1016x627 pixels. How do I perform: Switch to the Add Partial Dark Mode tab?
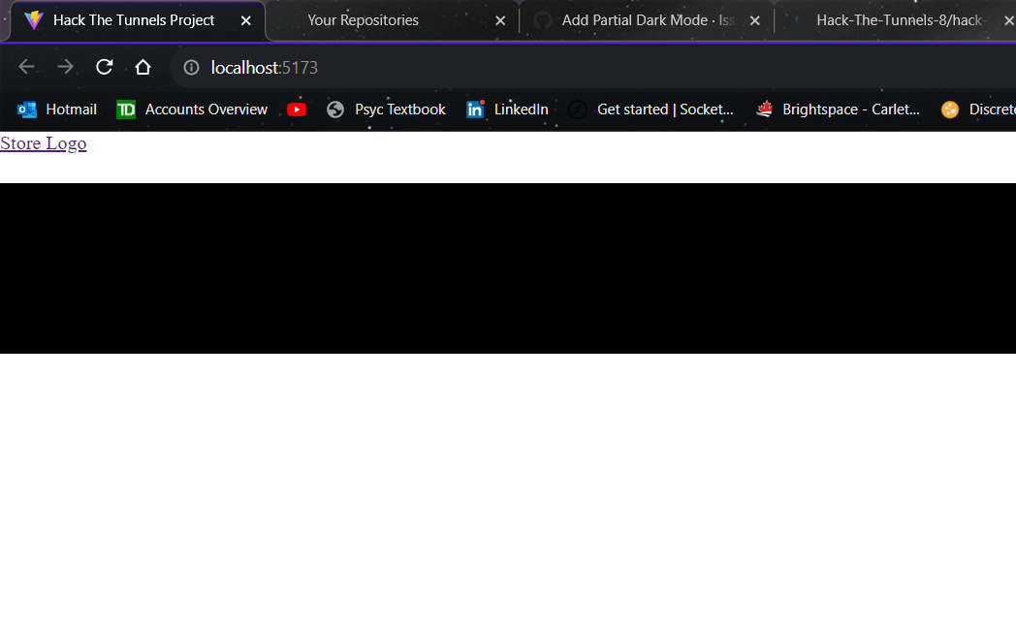click(630, 19)
